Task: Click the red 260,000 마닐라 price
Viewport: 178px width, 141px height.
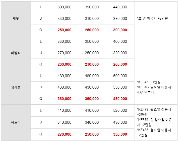Action: click(120, 64)
